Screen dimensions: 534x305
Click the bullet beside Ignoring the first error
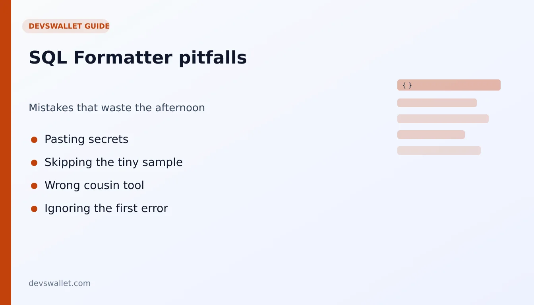pos(34,209)
